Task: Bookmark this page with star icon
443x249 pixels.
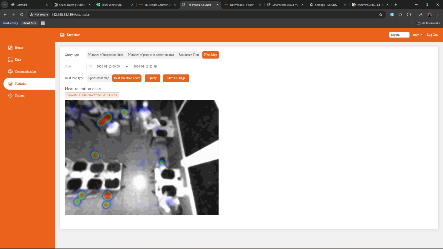Action: point(381,14)
